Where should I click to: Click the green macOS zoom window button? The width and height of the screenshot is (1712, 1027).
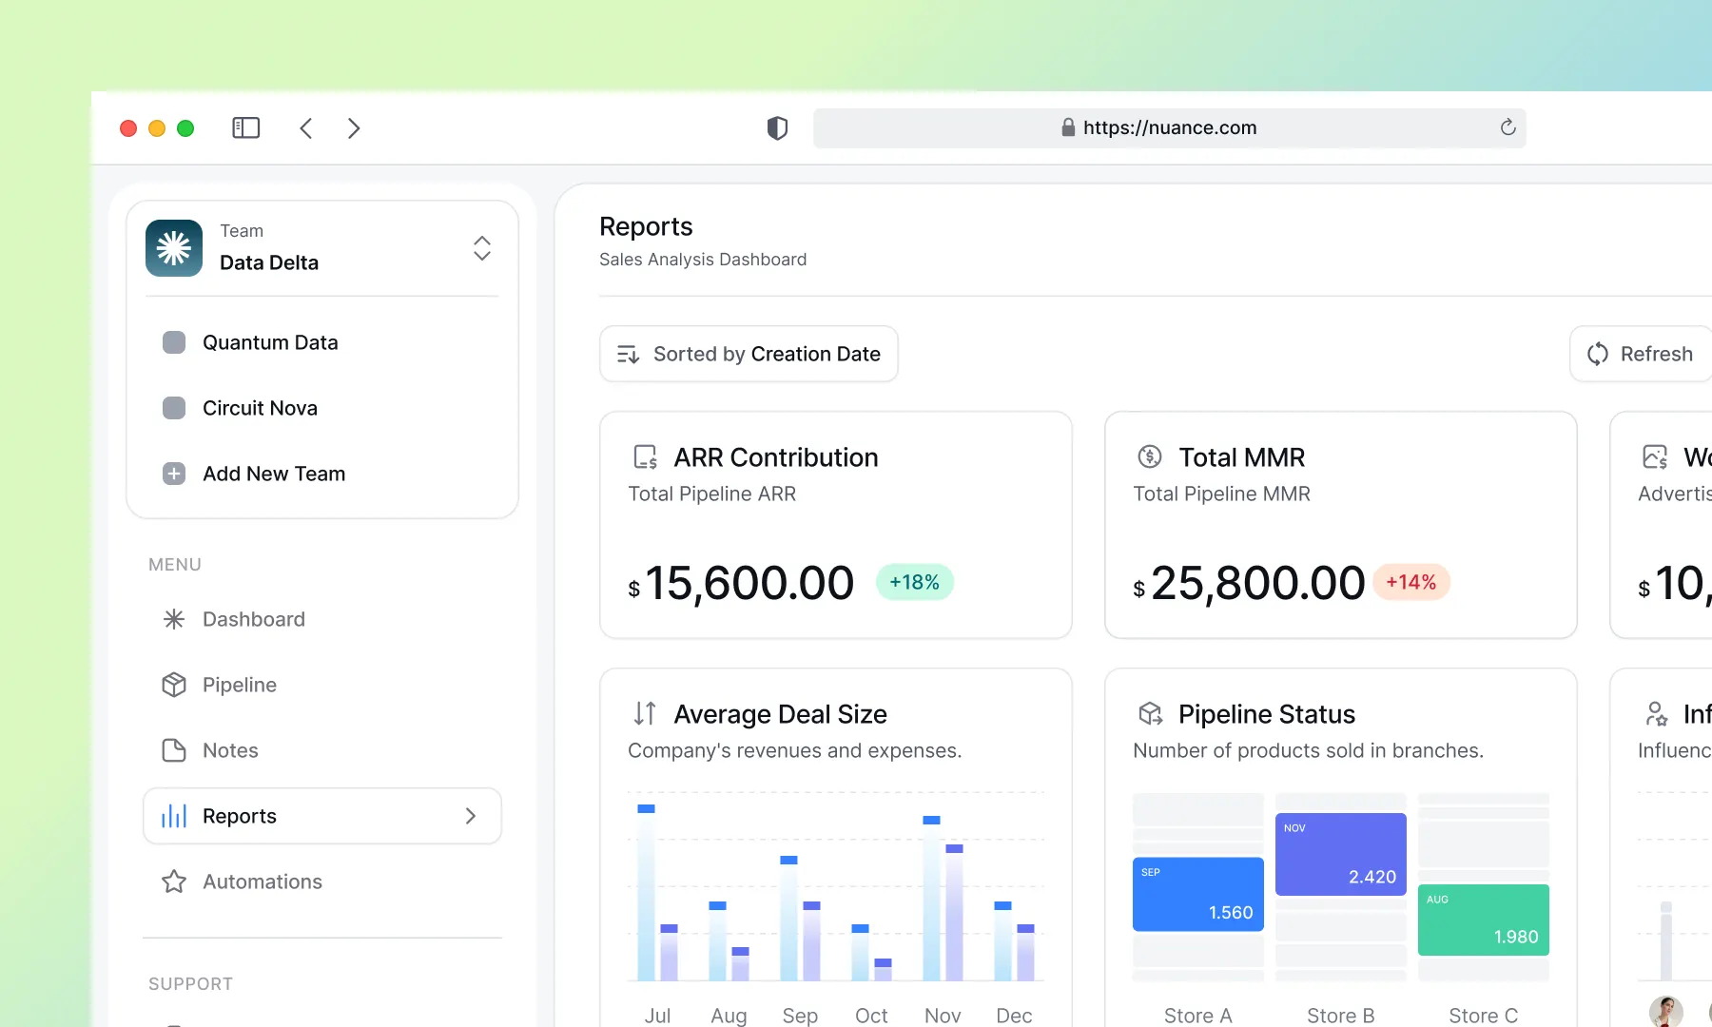pos(185,128)
